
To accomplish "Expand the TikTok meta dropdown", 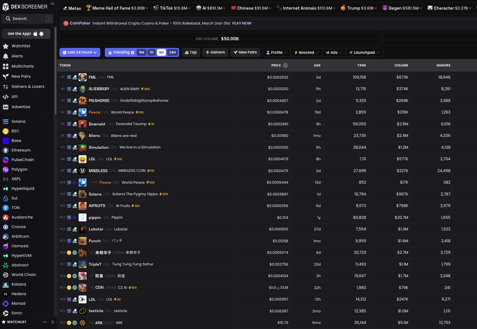I will pos(189,8).
